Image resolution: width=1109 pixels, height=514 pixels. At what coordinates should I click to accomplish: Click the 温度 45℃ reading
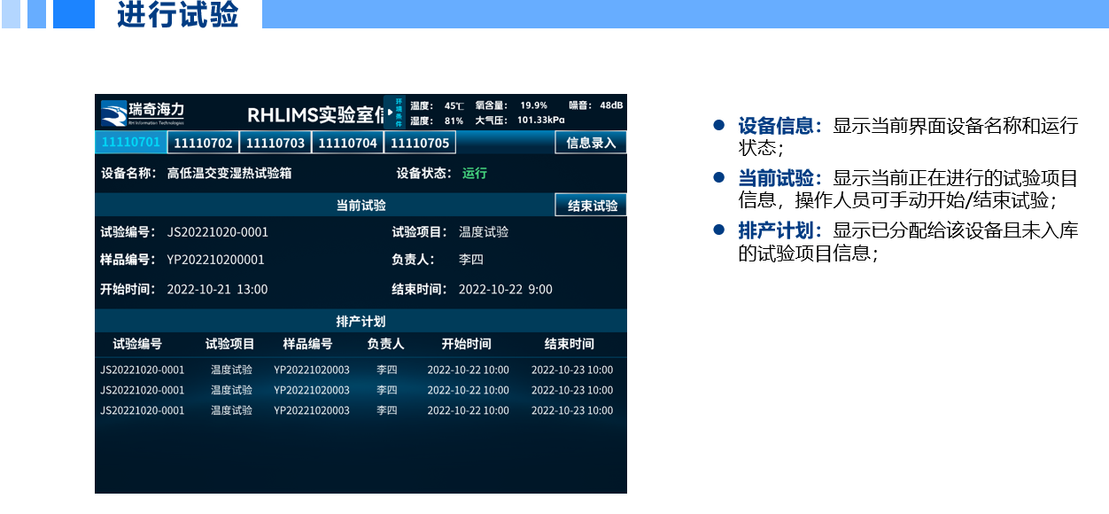(x=438, y=105)
